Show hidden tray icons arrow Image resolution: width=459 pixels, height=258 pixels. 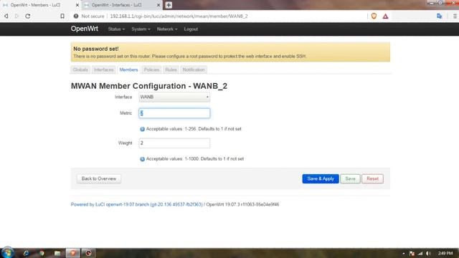click(404, 253)
